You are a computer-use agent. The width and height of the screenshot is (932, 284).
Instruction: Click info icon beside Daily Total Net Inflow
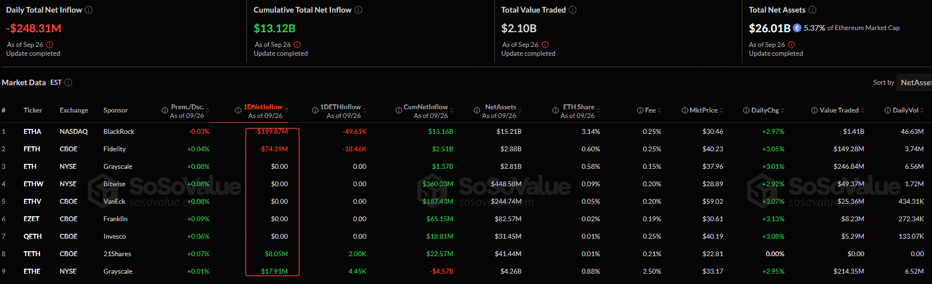click(x=89, y=10)
